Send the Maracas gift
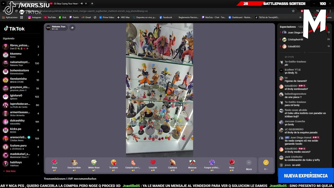This screenshot has width=334, height=188. pos(192,165)
